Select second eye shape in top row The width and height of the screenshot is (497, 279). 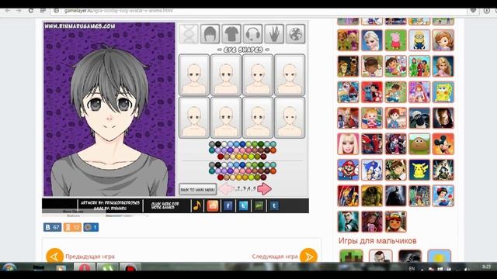tap(226, 75)
